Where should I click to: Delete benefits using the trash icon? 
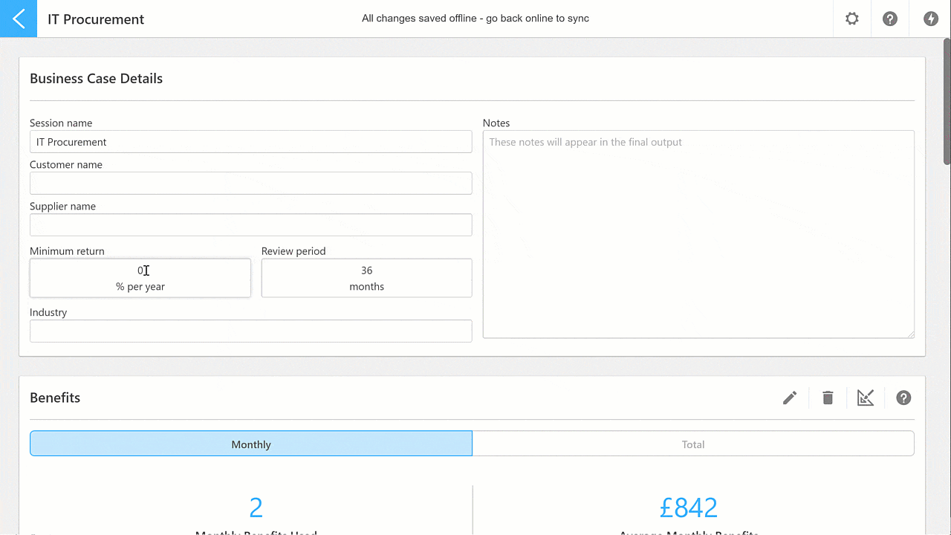[x=828, y=398]
